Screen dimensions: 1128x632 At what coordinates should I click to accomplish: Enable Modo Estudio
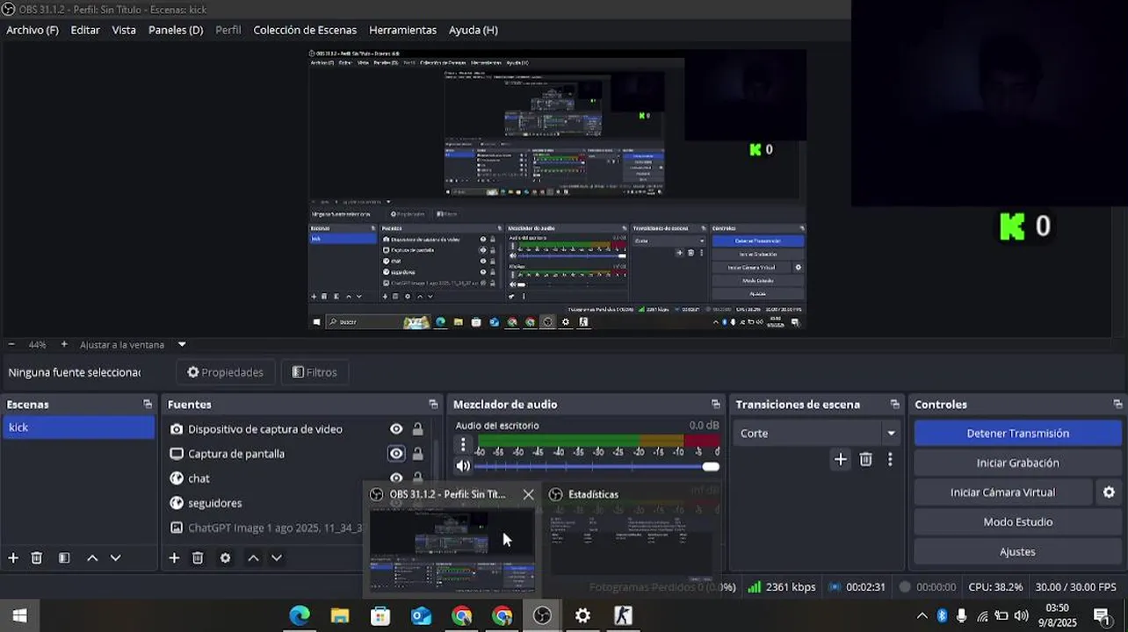(x=1017, y=522)
